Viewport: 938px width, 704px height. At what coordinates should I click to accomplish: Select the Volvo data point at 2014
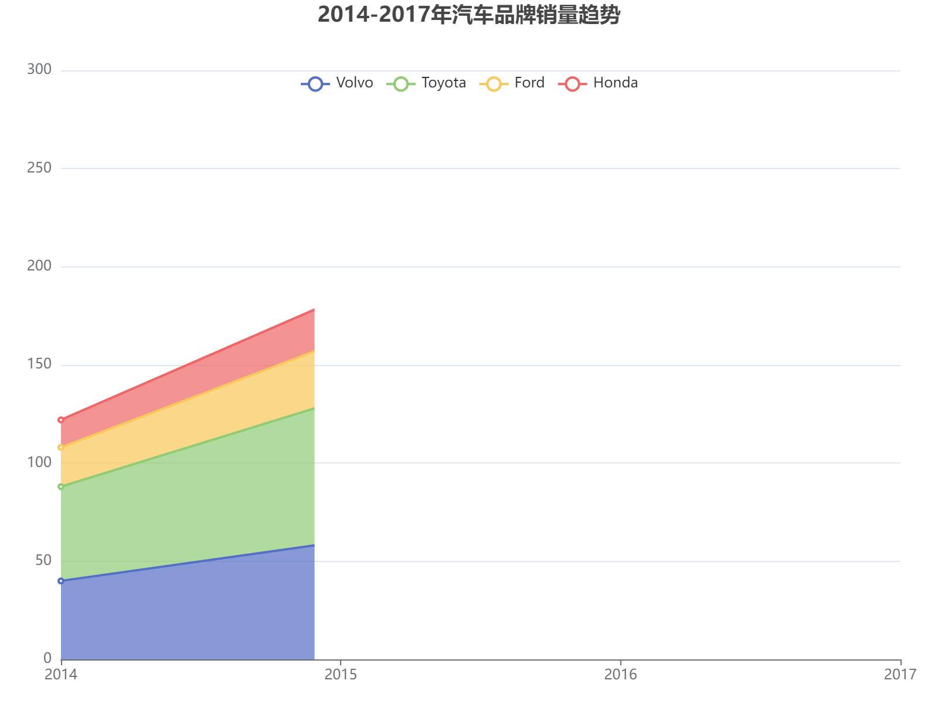tap(61, 581)
